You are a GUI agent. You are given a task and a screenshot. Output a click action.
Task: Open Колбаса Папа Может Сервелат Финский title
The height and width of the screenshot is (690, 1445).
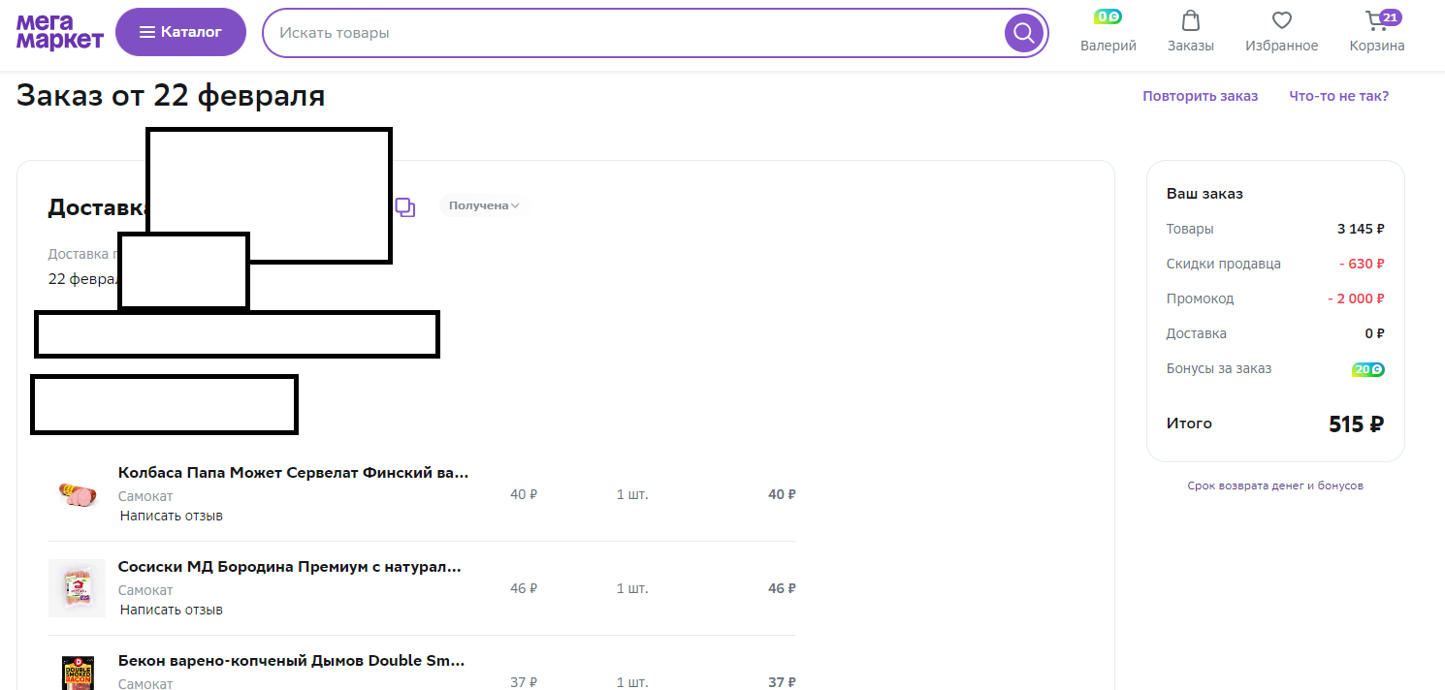click(x=293, y=473)
